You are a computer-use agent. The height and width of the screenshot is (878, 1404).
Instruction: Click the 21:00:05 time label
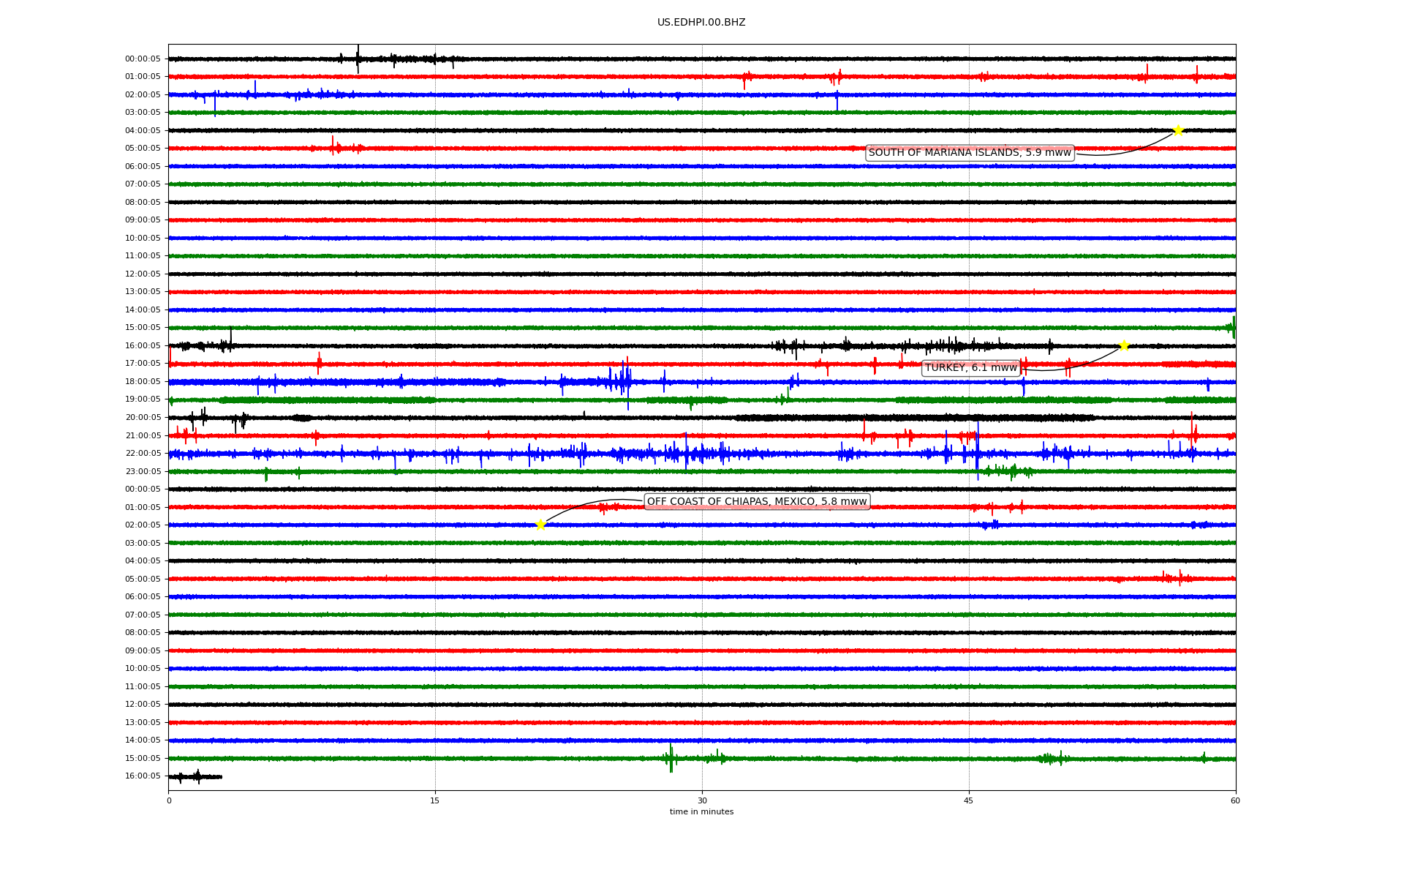tap(143, 436)
